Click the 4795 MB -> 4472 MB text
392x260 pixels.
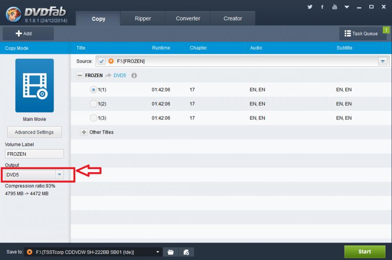tap(27, 193)
